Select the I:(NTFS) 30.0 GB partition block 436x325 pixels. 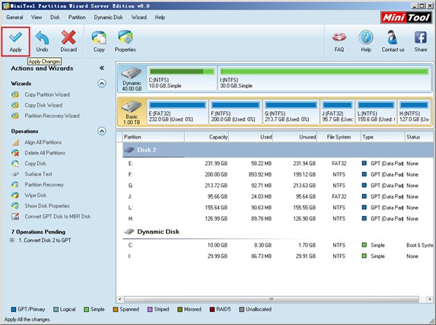324,78
